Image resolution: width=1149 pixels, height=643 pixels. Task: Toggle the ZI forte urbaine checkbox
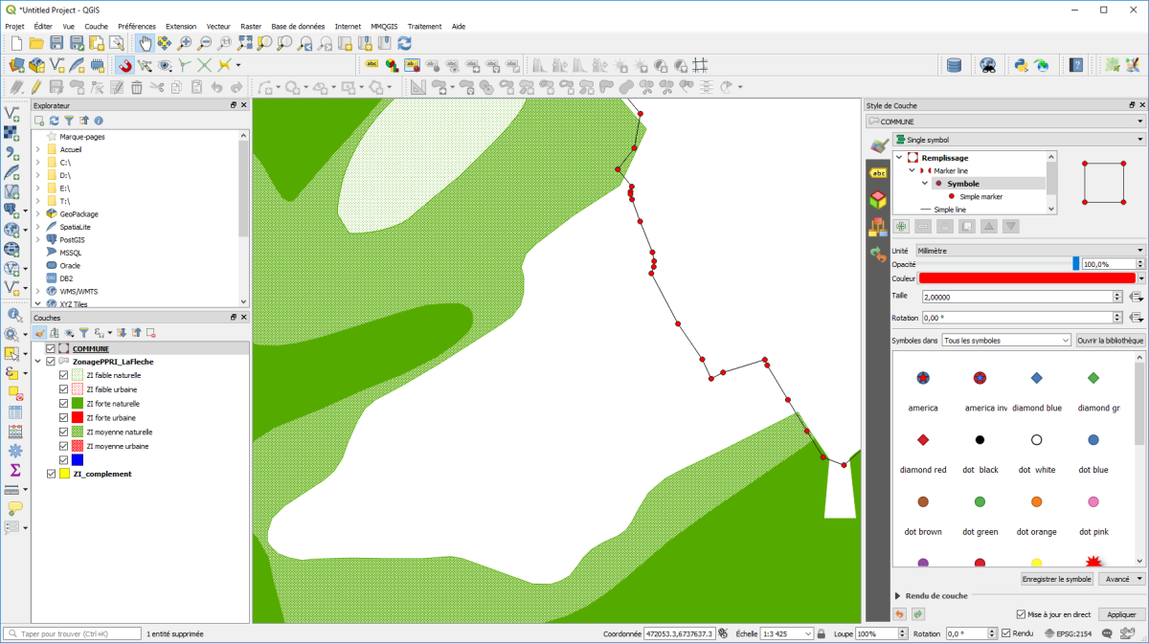[x=64, y=418]
